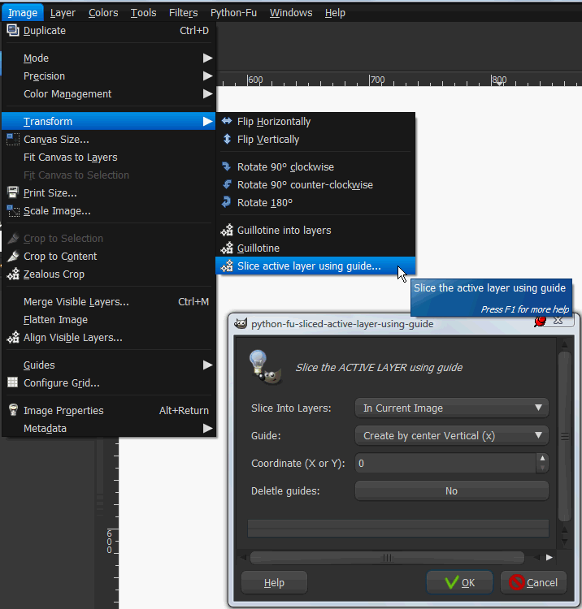
Task: Open the Tools menu
Action: click(143, 13)
